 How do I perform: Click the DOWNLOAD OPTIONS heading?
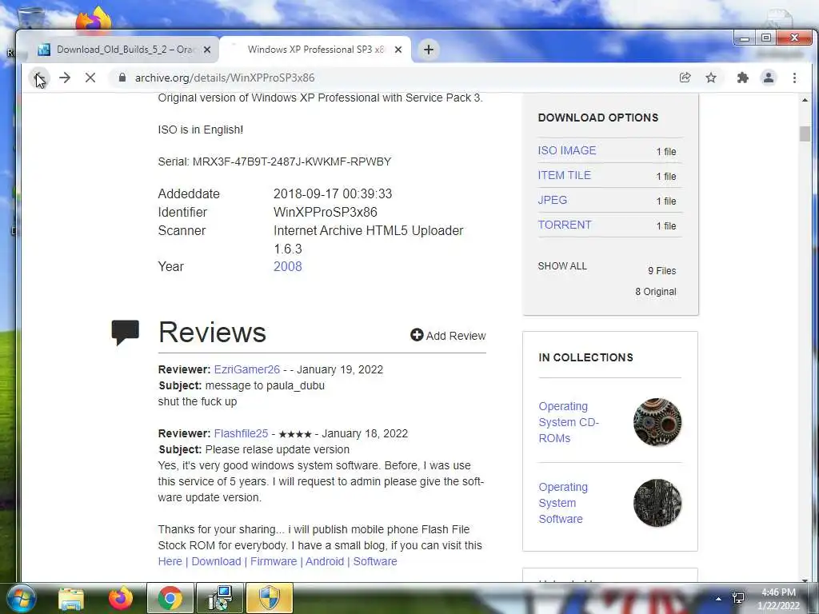[x=598, y=118]
